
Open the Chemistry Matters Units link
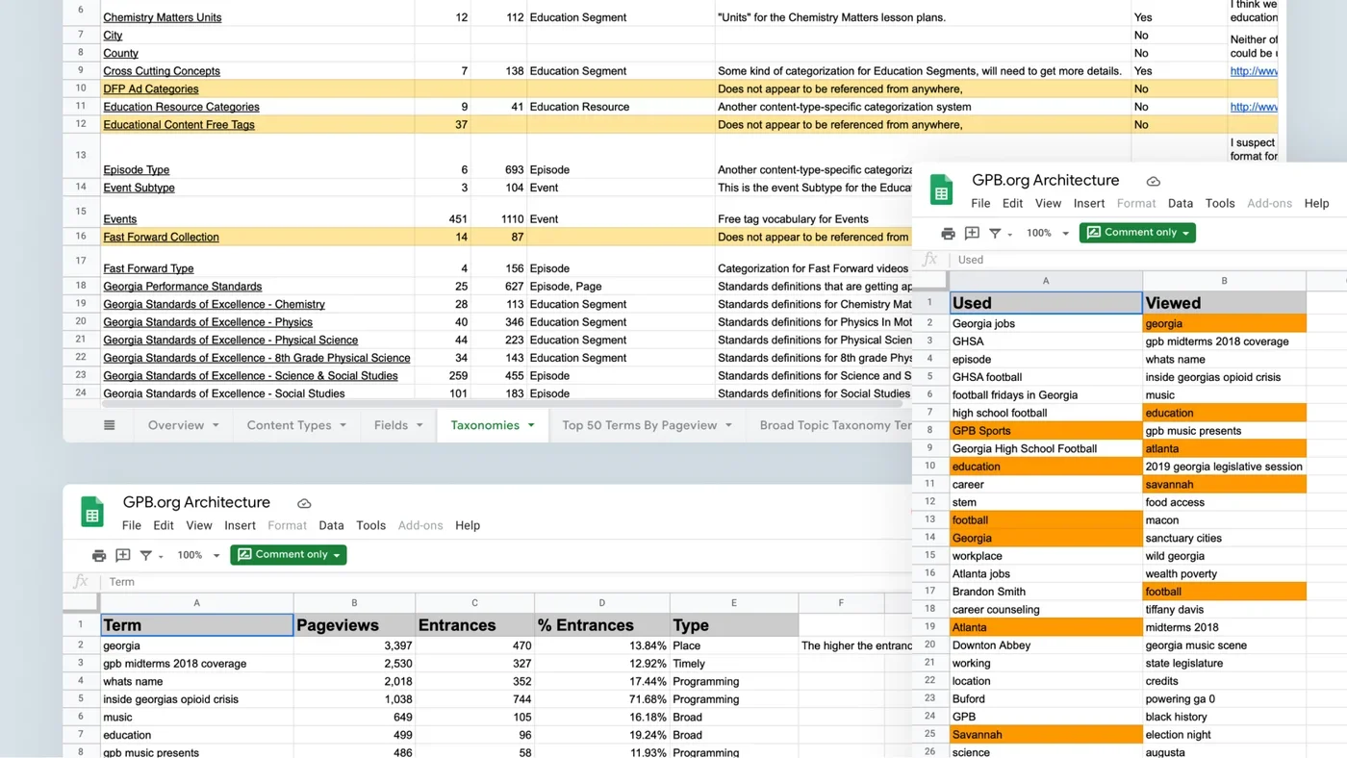tap(163, 17)
